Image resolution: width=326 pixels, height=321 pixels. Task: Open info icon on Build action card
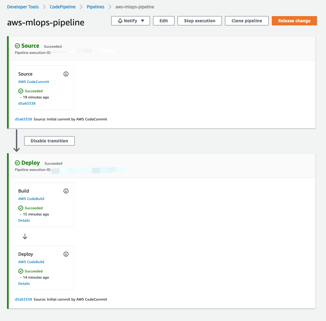tap(66, 191)
